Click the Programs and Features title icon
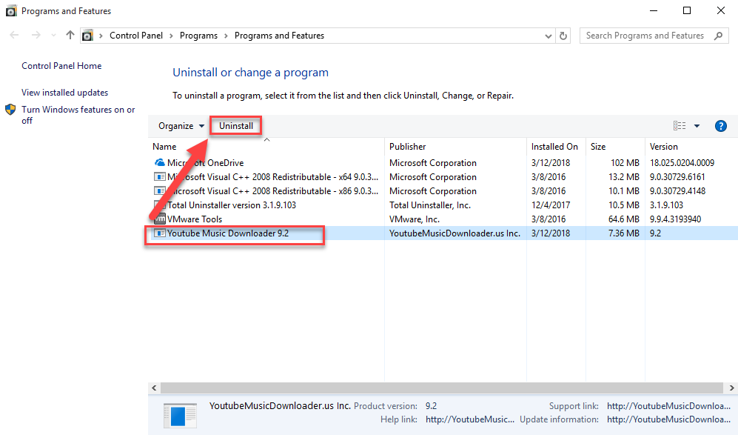 11,11
